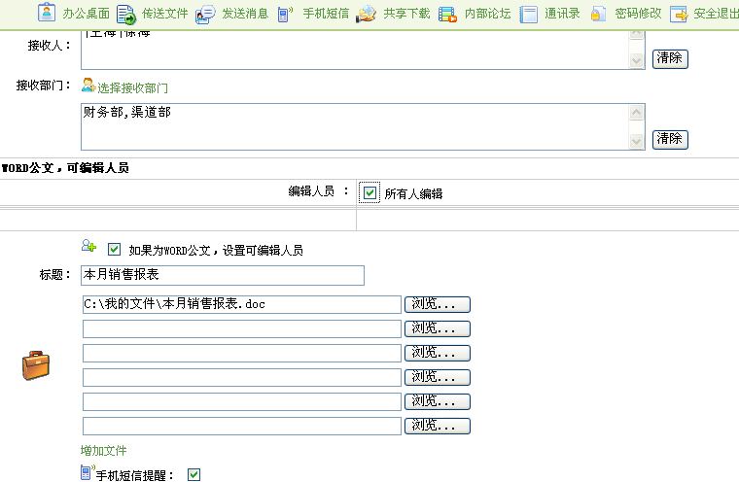The width and height of the screenshot is (739, 482).
Task: Click the add-editor person icon with plus
Action: point(88,246)
